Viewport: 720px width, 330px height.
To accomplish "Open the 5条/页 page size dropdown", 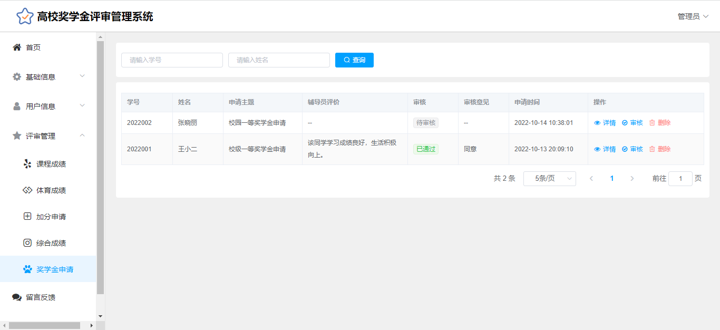I will [x=549, y=179].
